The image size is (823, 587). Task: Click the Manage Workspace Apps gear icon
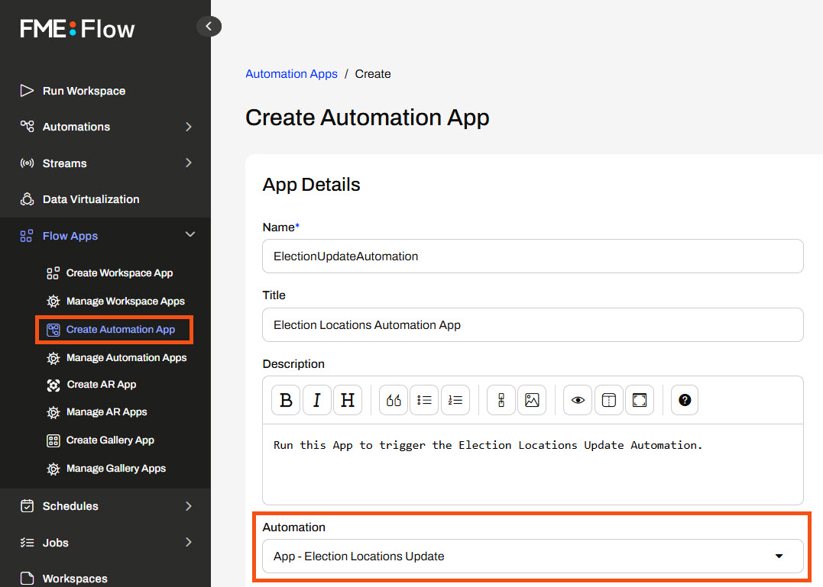pyautogui.click(x=53, y=302)
